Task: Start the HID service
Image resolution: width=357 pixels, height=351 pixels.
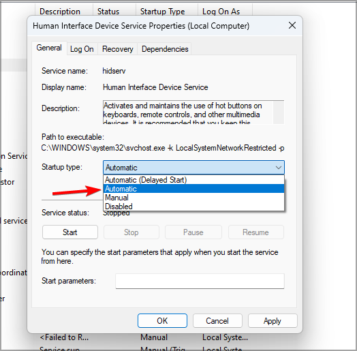Action: point(70,232)
